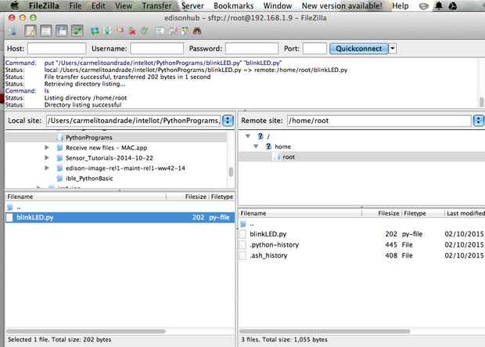Click the edison-image-rel1-maint folder icon
485x347 pixels.
tap(60, 168)
